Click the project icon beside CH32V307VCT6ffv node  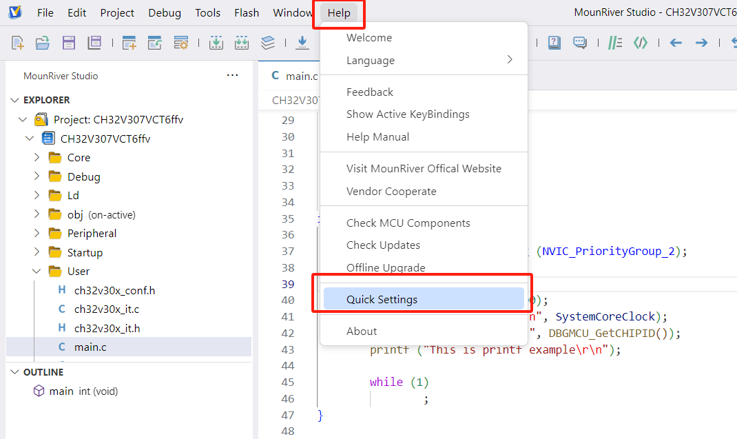(48, 139)
